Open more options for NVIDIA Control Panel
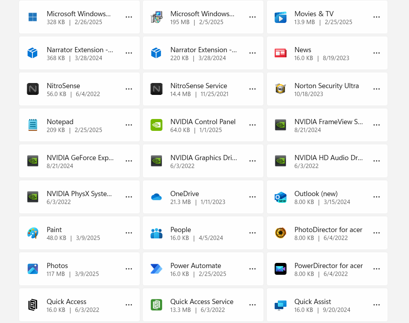 tap(252, 125)
